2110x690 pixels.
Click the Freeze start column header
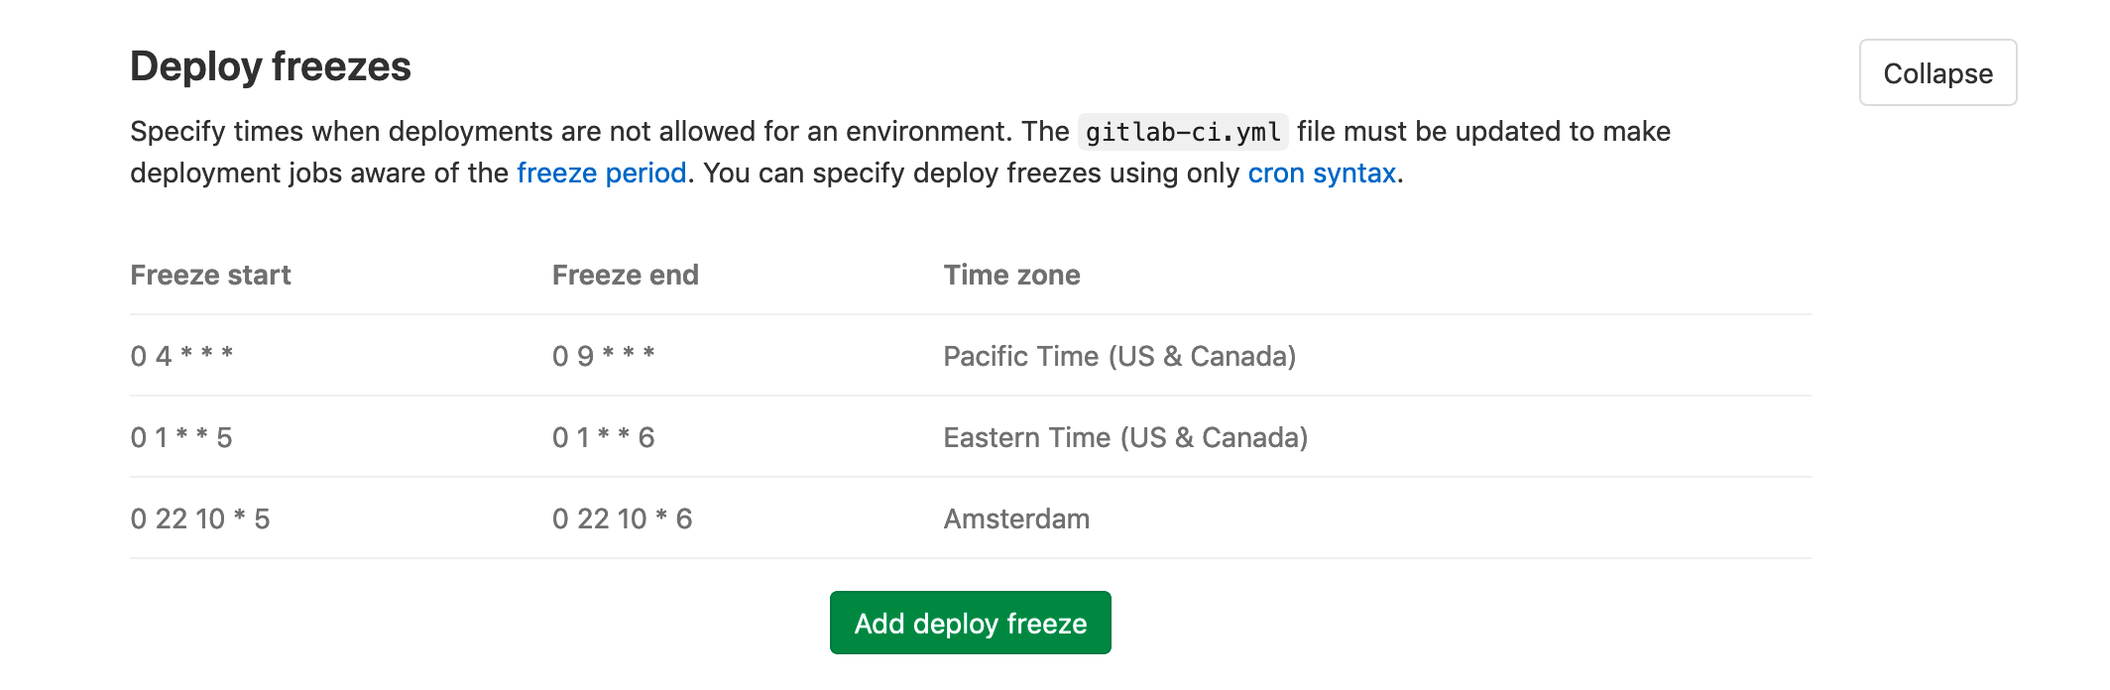[x=211, y=275]
